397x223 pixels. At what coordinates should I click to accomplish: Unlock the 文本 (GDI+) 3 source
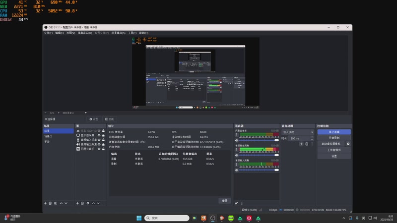tap(103, 131)
